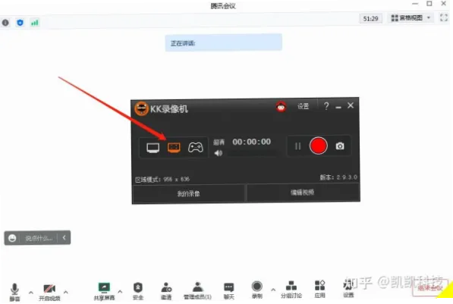Select the gamepad game recording mode

coord(196,148)
